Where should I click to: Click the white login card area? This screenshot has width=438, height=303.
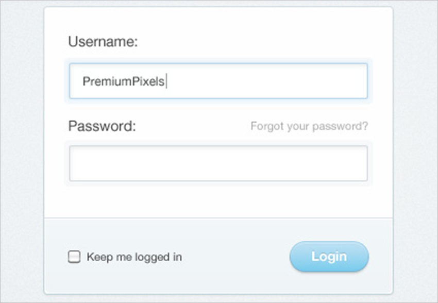pos(218,204)
